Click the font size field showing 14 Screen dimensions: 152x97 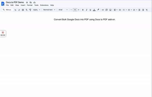75,10
